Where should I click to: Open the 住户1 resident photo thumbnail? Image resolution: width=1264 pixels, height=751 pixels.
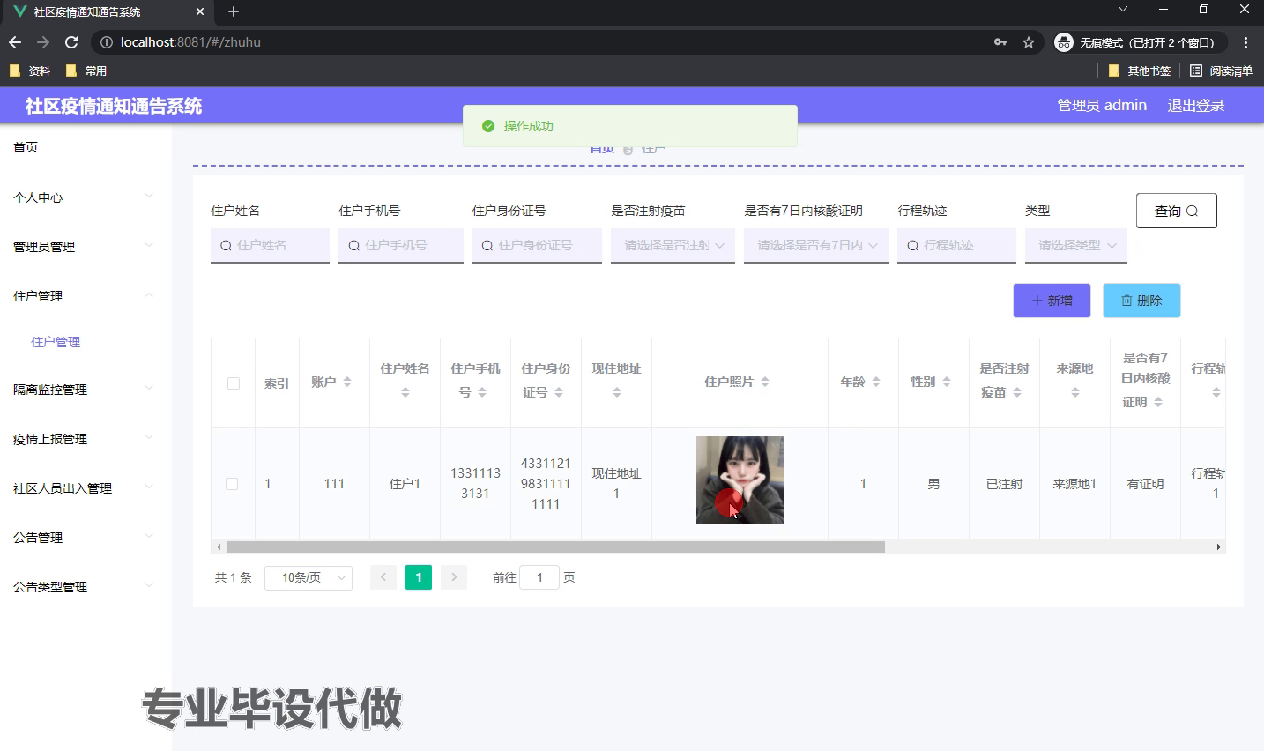(x=740, y=480)
